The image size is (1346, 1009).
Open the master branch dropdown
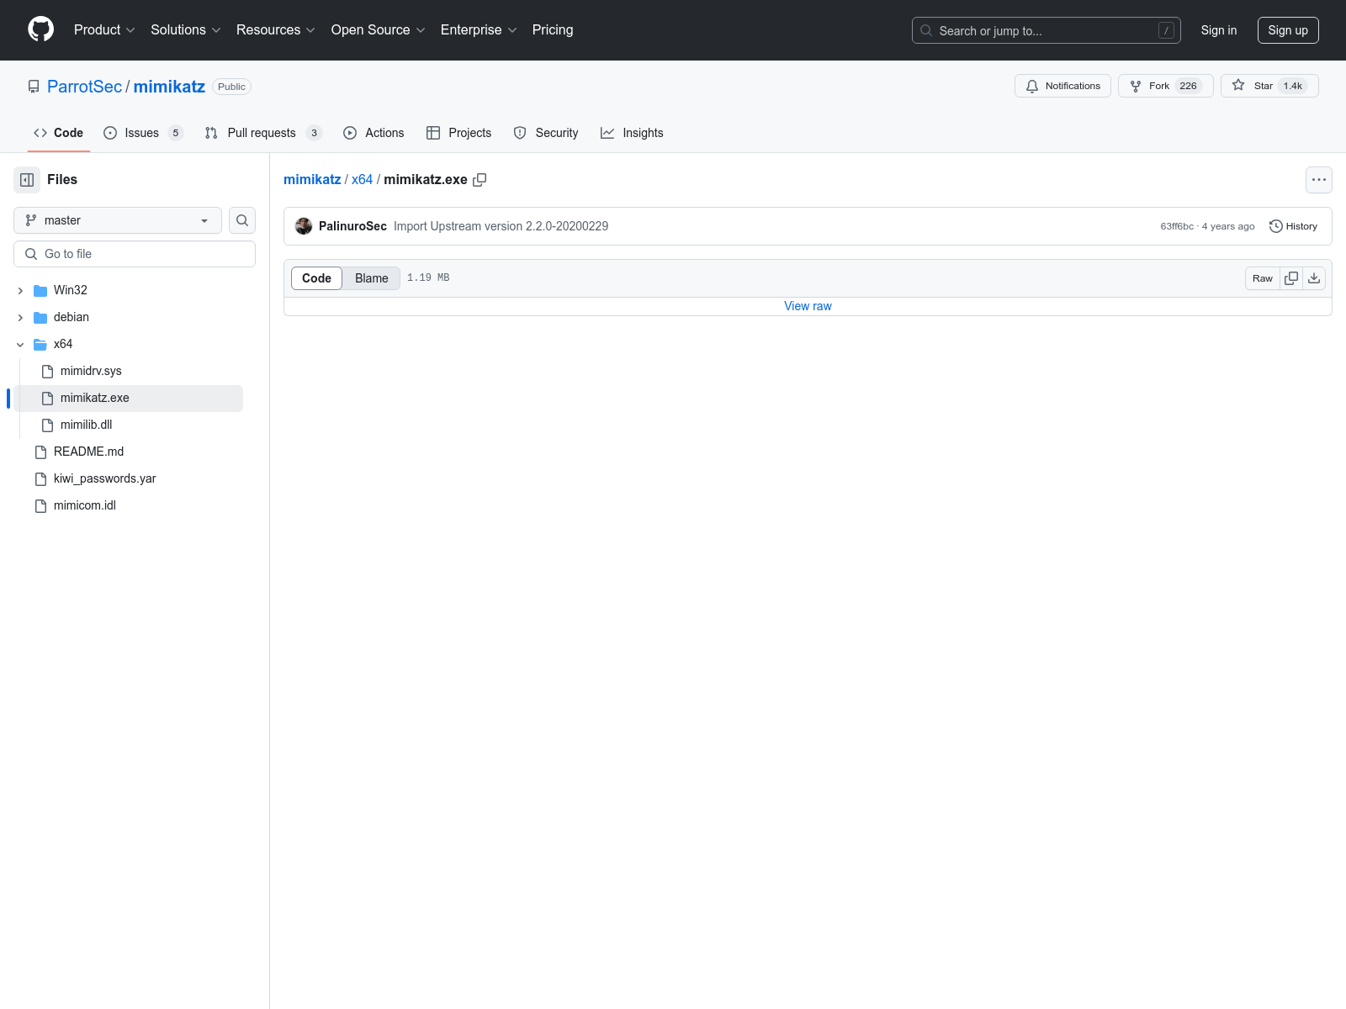point(118,220)
